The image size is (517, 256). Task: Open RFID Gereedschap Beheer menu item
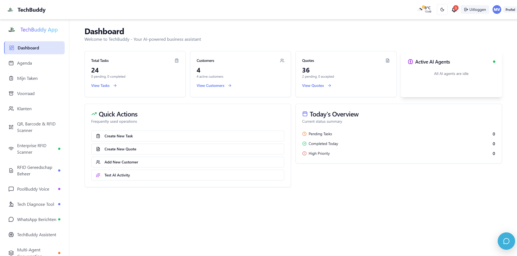35,170
